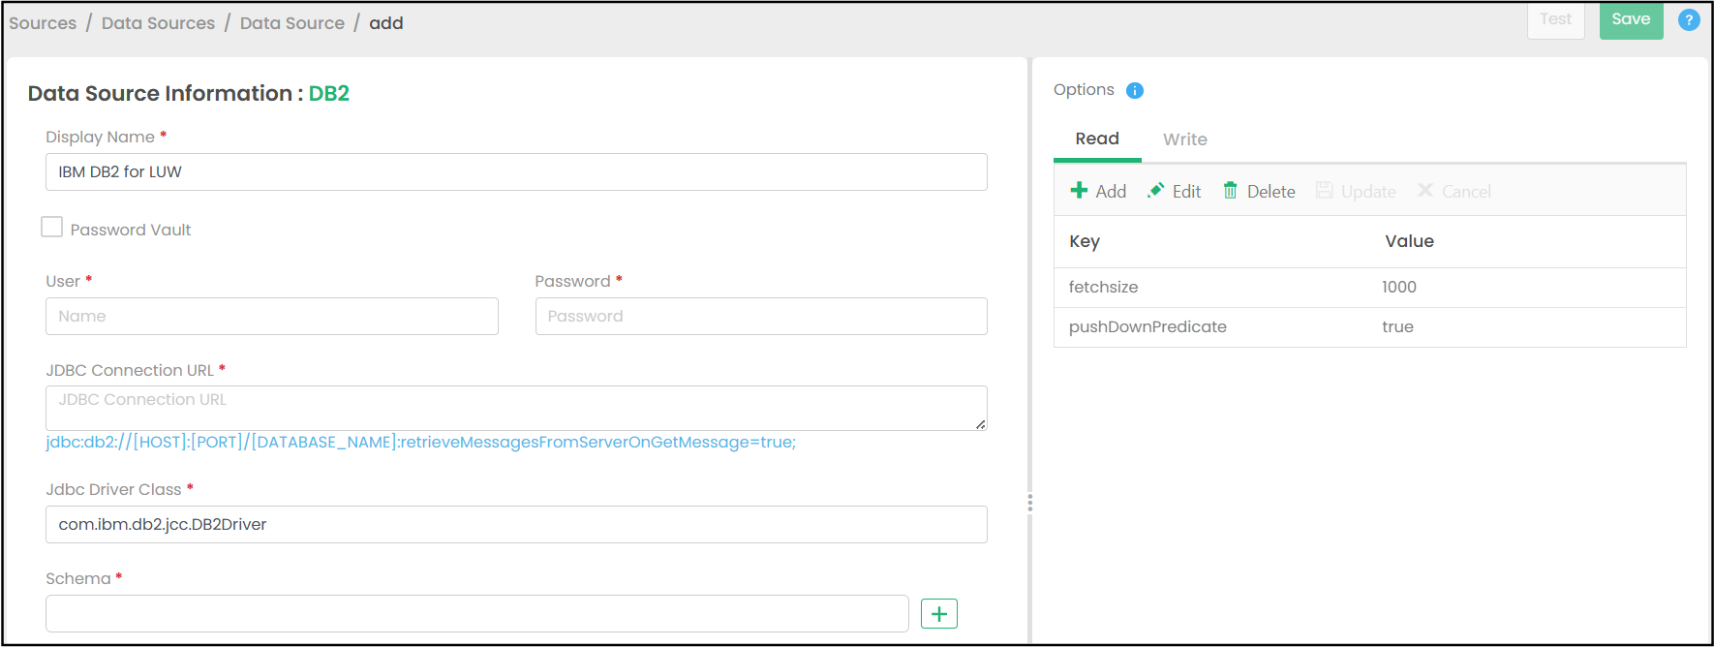This screenshot has height=647, width=1714.
Task: Save the data source
Action: point(1631,20)
